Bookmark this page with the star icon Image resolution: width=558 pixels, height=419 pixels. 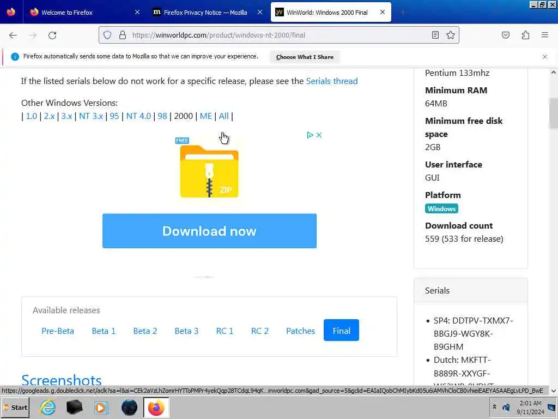[451, 35]
